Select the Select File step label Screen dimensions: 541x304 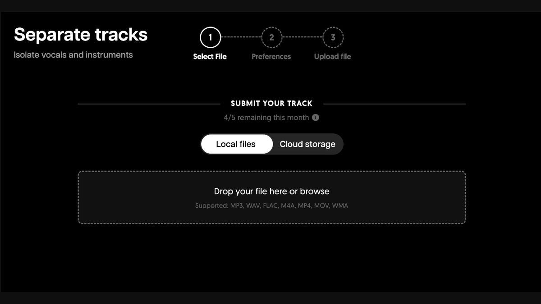pyautogui.click(x=210, y=56)
